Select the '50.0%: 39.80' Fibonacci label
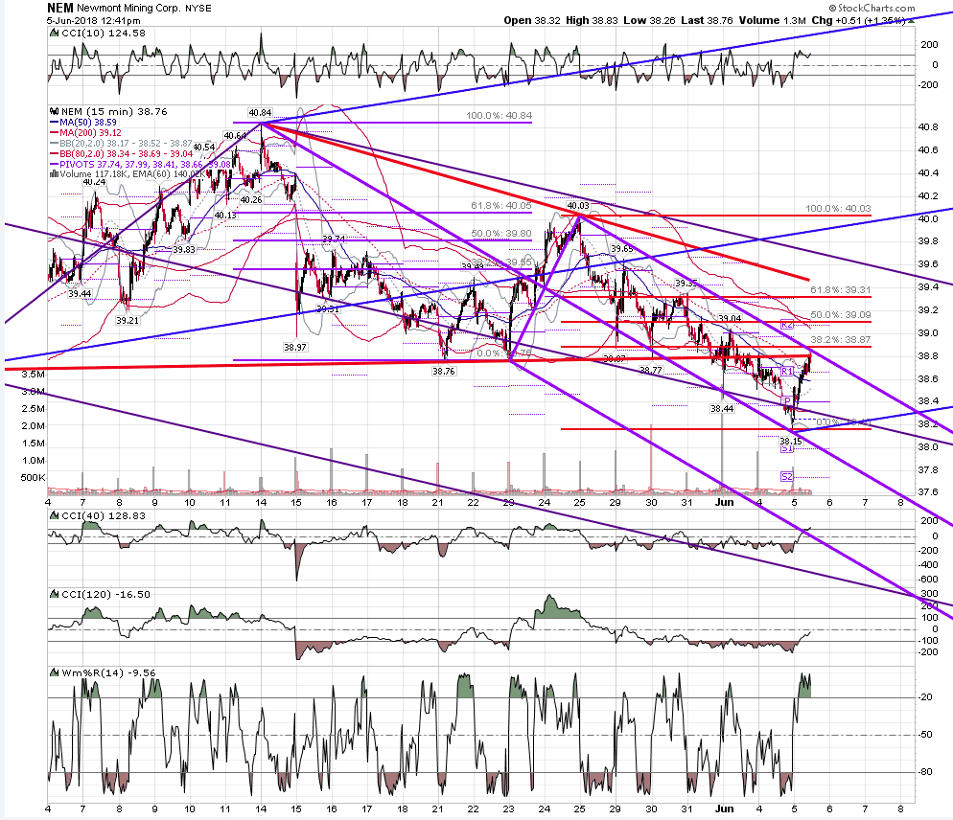953x820 pixels. tap(501, 233)
